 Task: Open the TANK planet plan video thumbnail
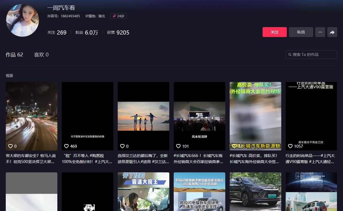pyautogui.click(x=311, y=192)
